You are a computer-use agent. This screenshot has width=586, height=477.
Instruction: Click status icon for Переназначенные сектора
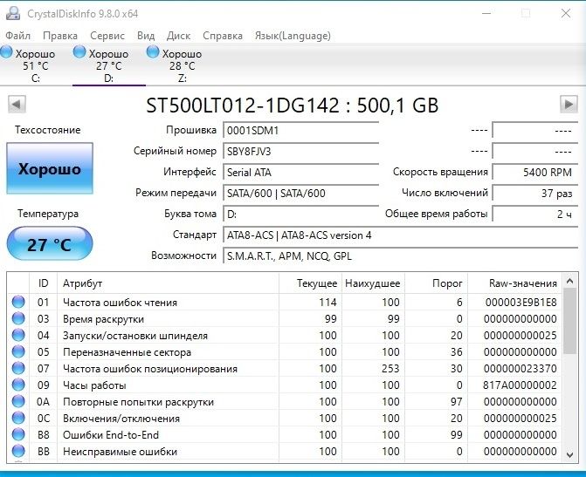pyautogui.click(x=18, y=351)
